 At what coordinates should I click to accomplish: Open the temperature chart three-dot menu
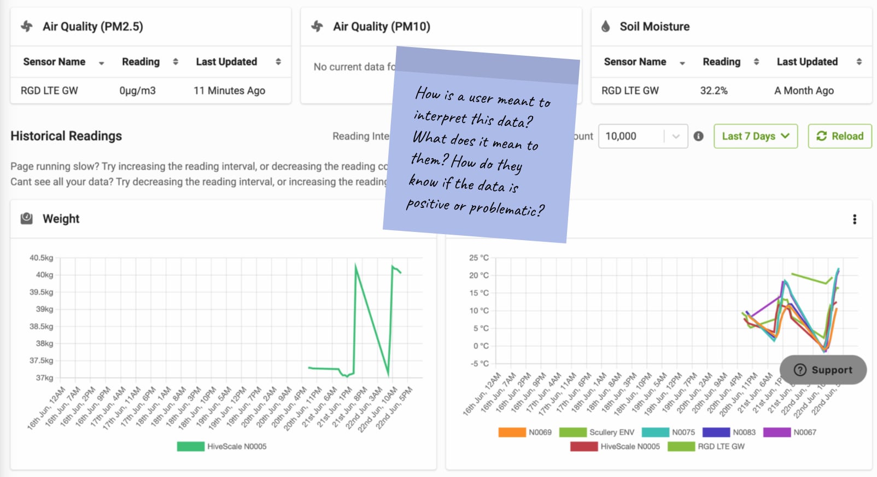coord(855,219)
